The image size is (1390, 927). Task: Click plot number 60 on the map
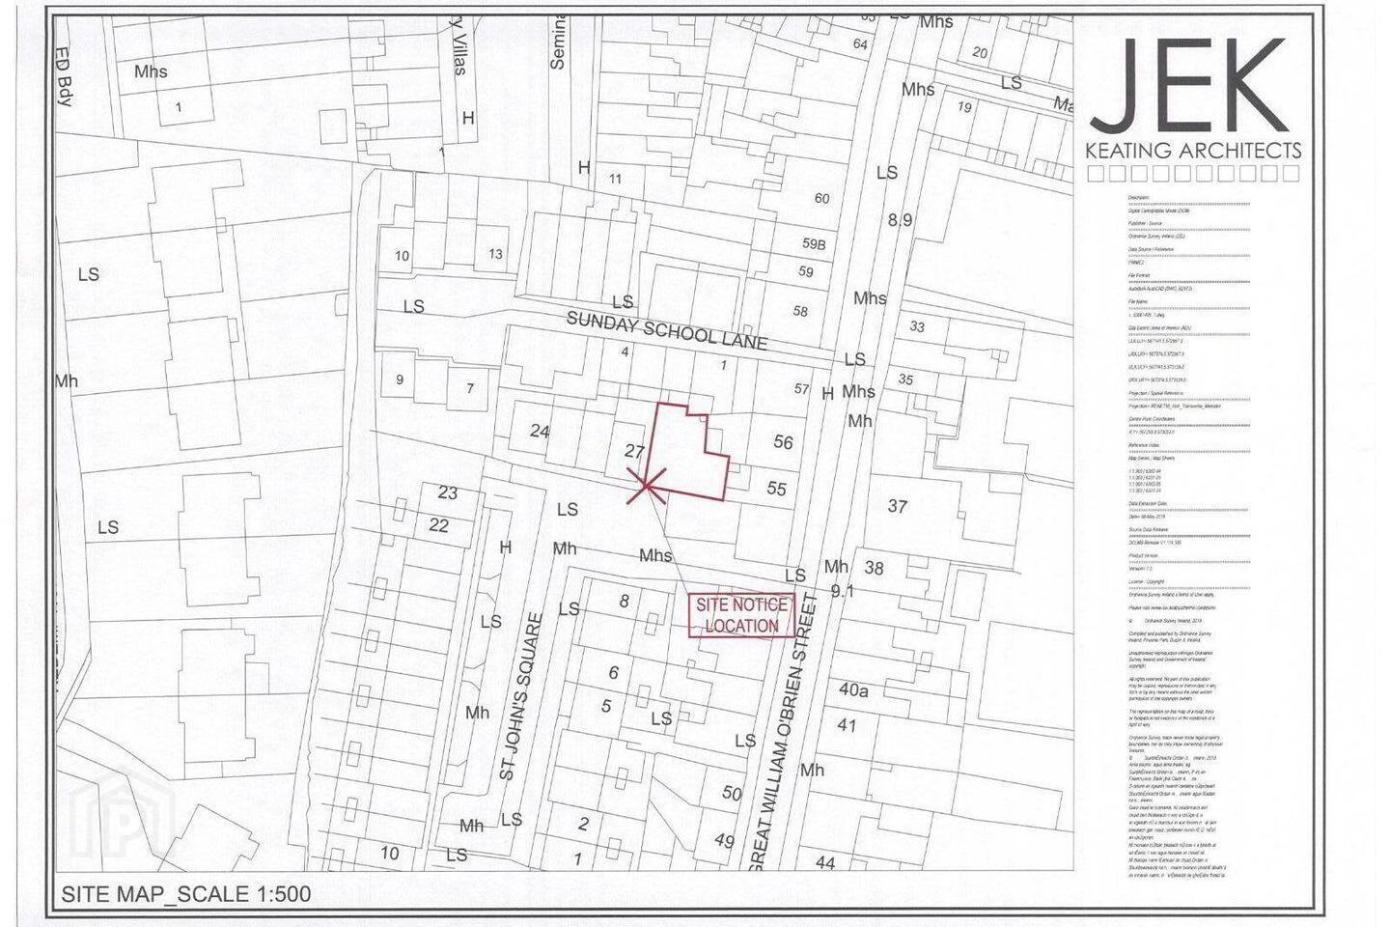(x=821, y=199)
